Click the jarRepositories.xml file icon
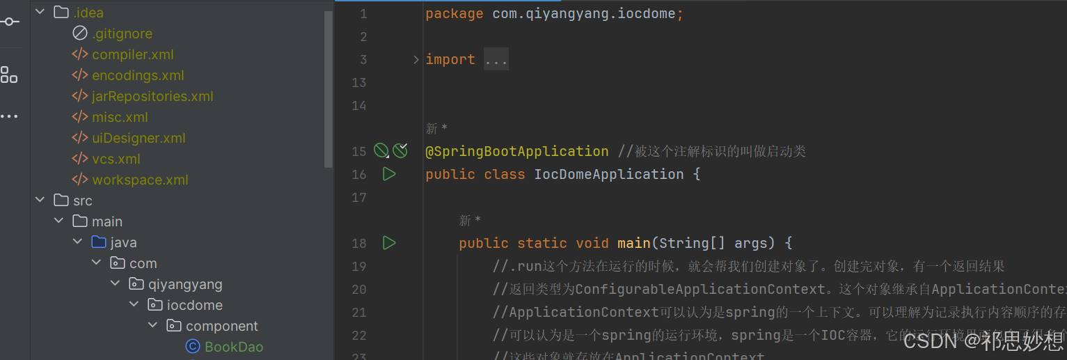1067x360 pixels. point(80,96)
